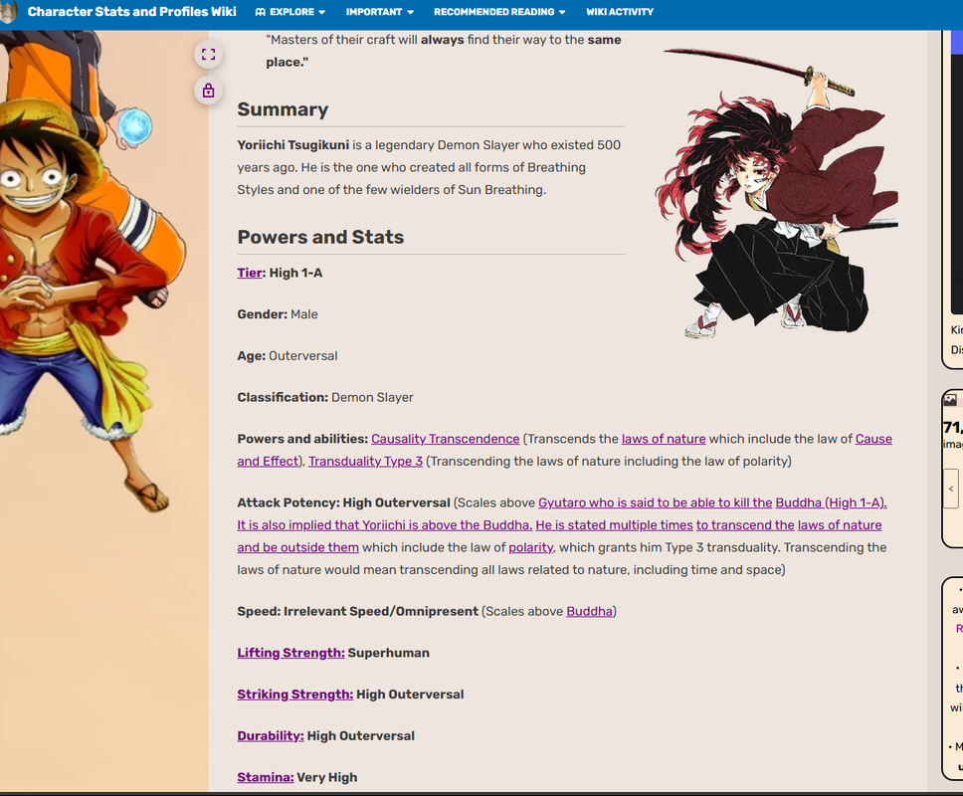This screenshot has width=963, height=796.
Task: Click the previous arrow in right rail
Action: 951,489
